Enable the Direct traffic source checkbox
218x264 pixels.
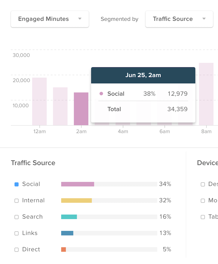coord(16,250)
